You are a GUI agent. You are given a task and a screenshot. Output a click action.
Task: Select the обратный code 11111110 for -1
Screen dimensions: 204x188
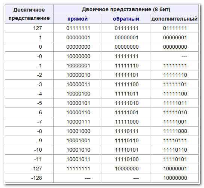click(127, 66)
